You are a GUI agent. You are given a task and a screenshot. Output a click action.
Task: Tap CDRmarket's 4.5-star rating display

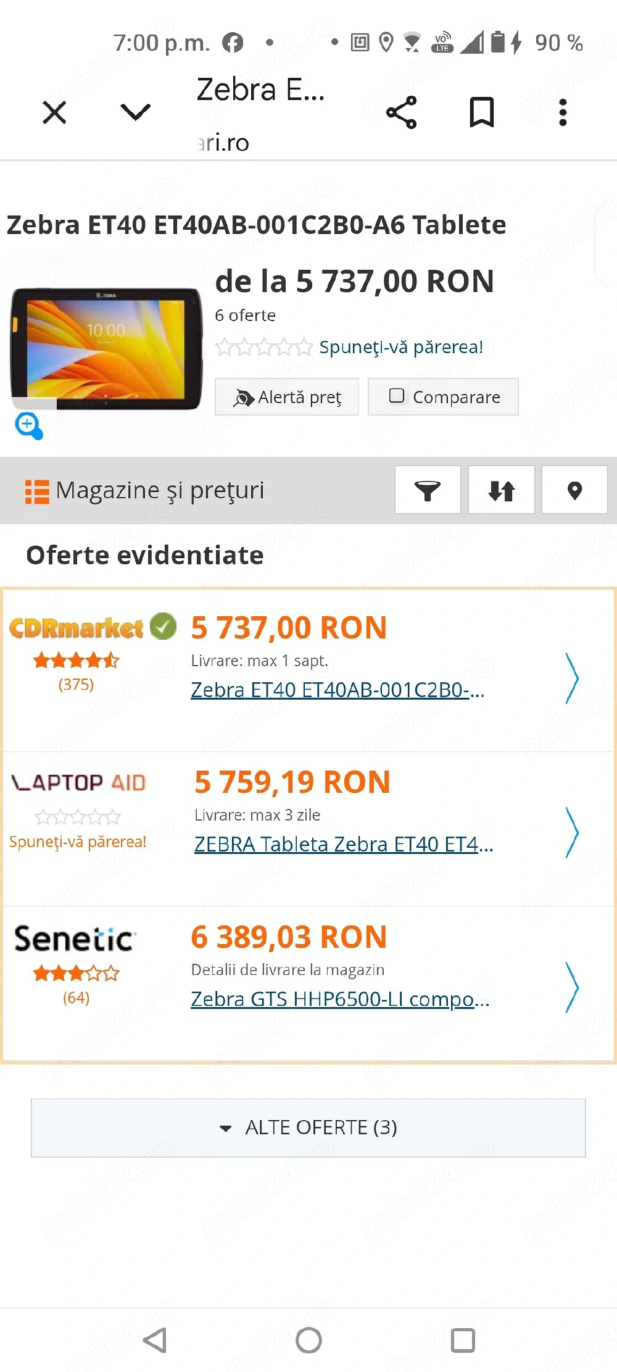75,659
